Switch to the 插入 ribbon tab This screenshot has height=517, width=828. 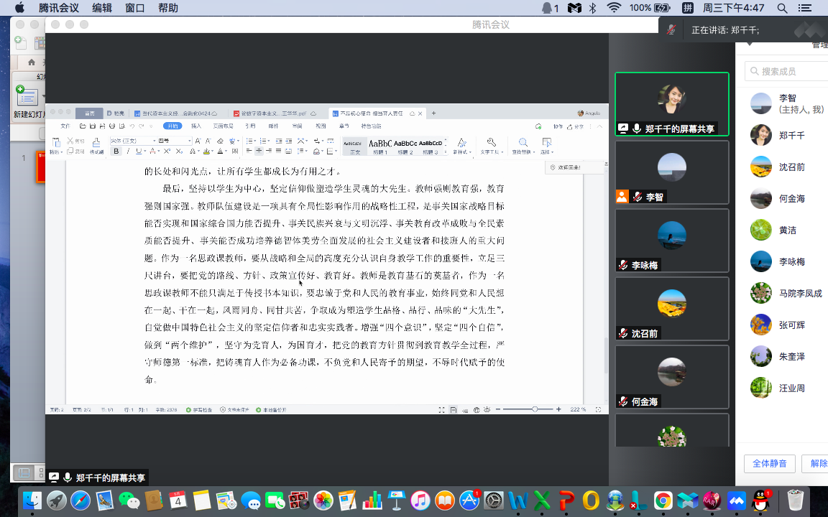point(196,126)
